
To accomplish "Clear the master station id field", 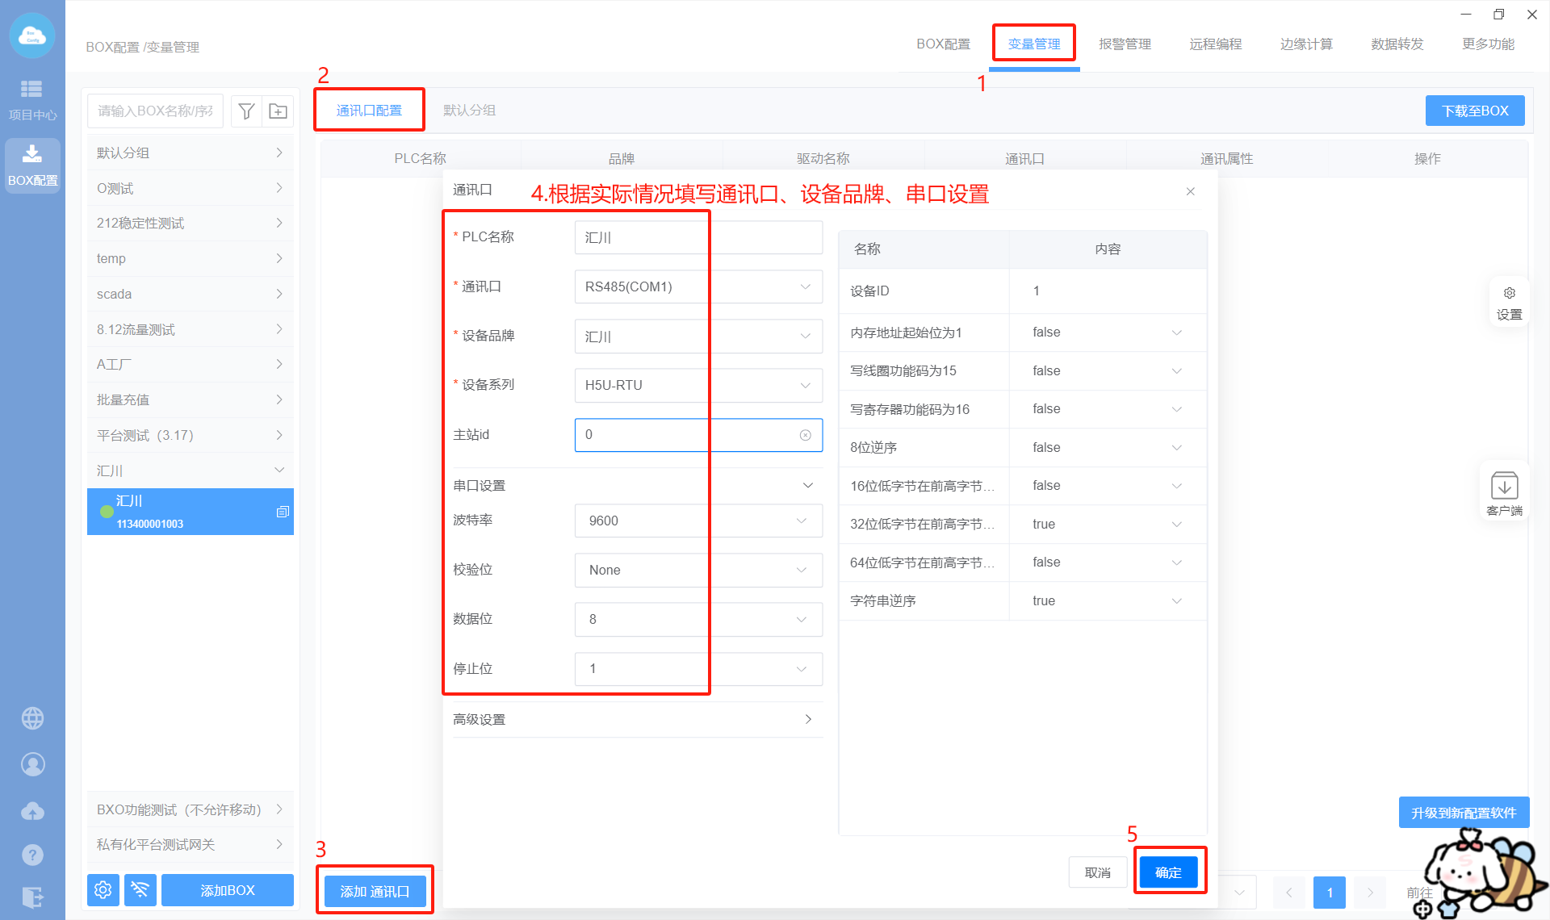I will (805, 435).
